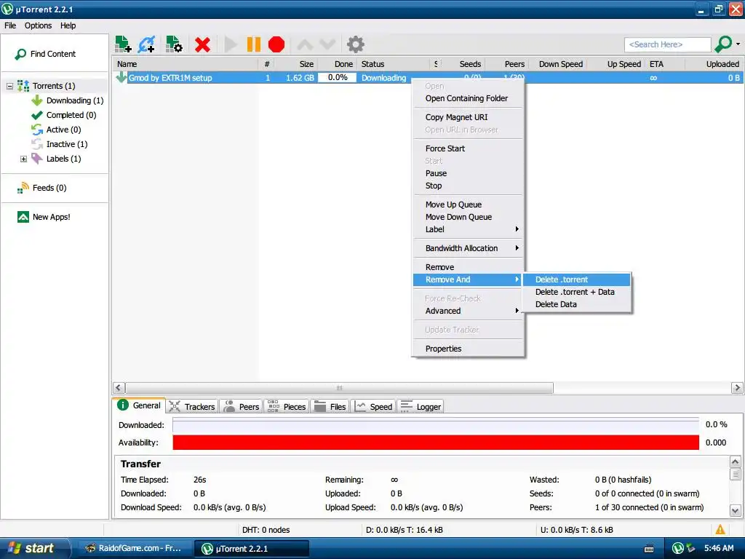The height and width of the screenshot is (559, 745).
Task: Click the green search magnifier icon
Action: [x=723, y=44]
